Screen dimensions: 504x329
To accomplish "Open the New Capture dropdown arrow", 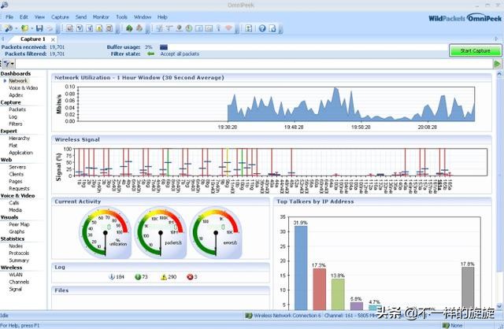I will (x=16, y=28).
